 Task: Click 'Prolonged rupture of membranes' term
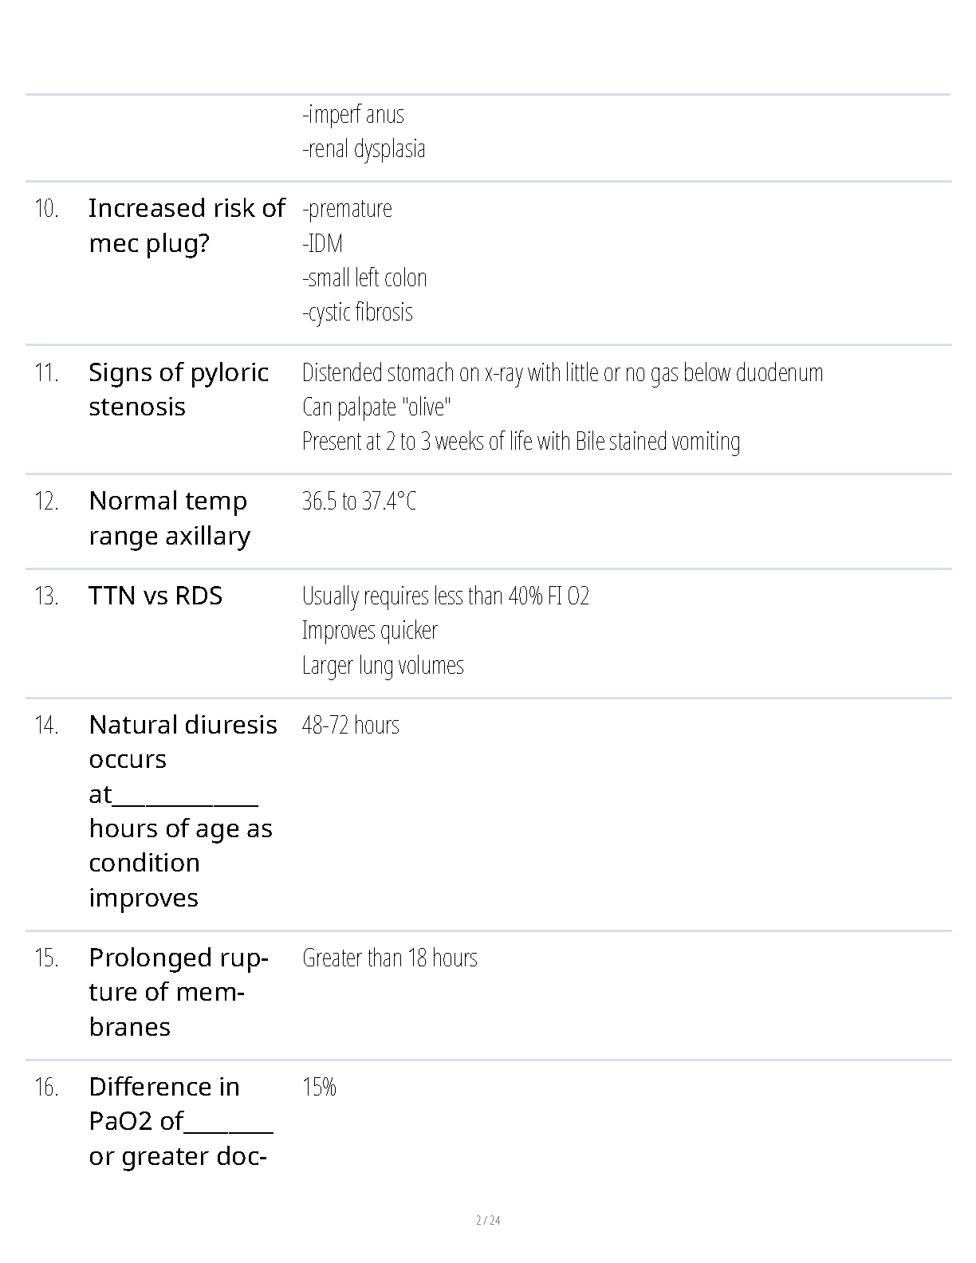(x=179, y=992)
